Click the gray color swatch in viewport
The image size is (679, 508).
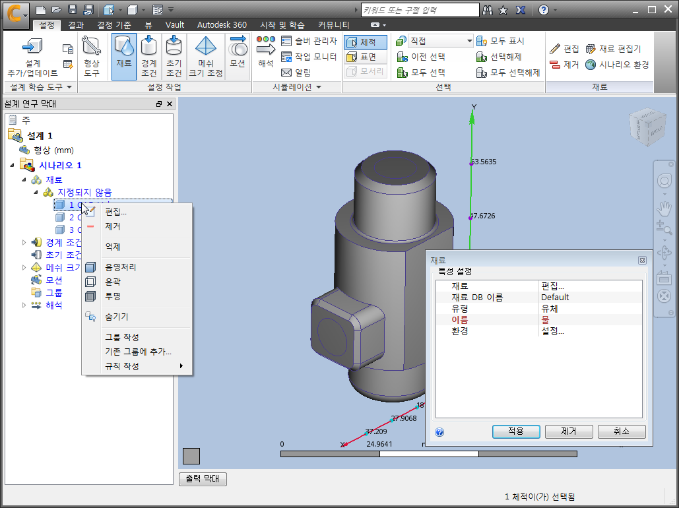coord(191,456)
